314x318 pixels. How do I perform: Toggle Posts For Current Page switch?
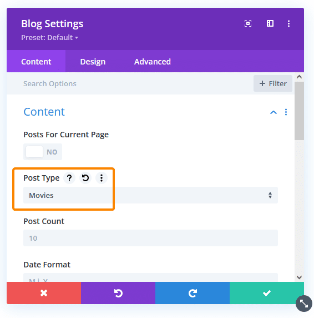click(x=43, y=152)
